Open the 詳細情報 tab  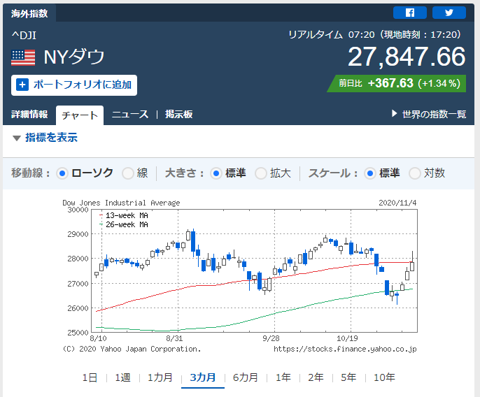point(29,115)
